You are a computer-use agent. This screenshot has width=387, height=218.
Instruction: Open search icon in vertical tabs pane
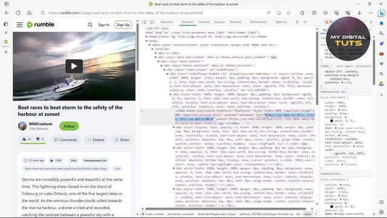(x=6, y=33)
